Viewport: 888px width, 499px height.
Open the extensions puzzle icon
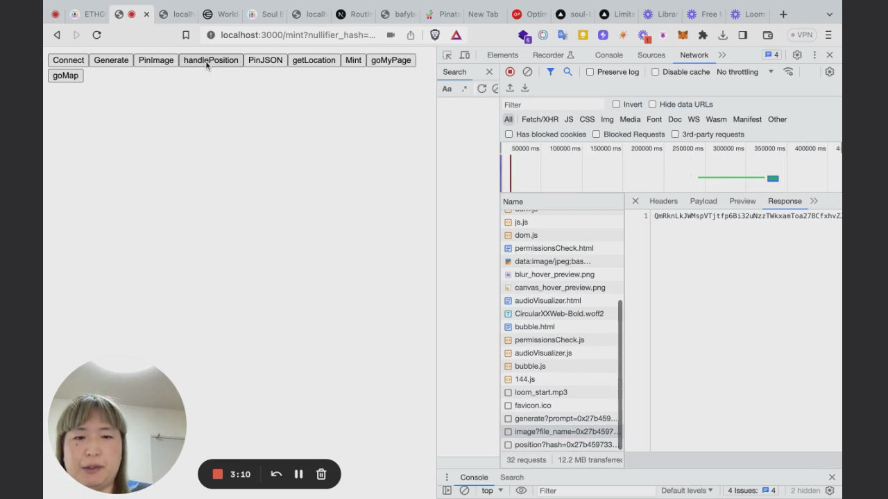[703, 35]
